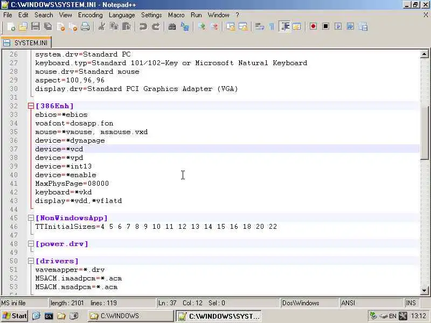
Task: Collapse the [drivers] section fold marker
Action: coord(31,261)
